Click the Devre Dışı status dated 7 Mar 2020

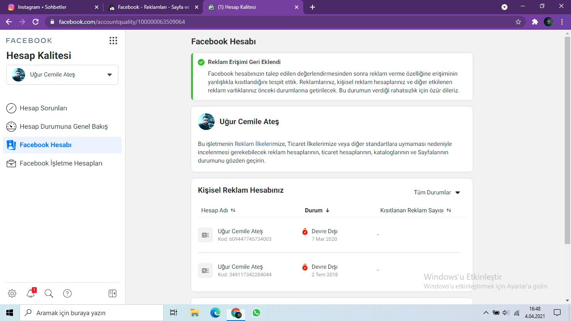point(325,231)
